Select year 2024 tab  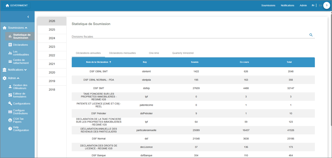click(x=52, y=38)
